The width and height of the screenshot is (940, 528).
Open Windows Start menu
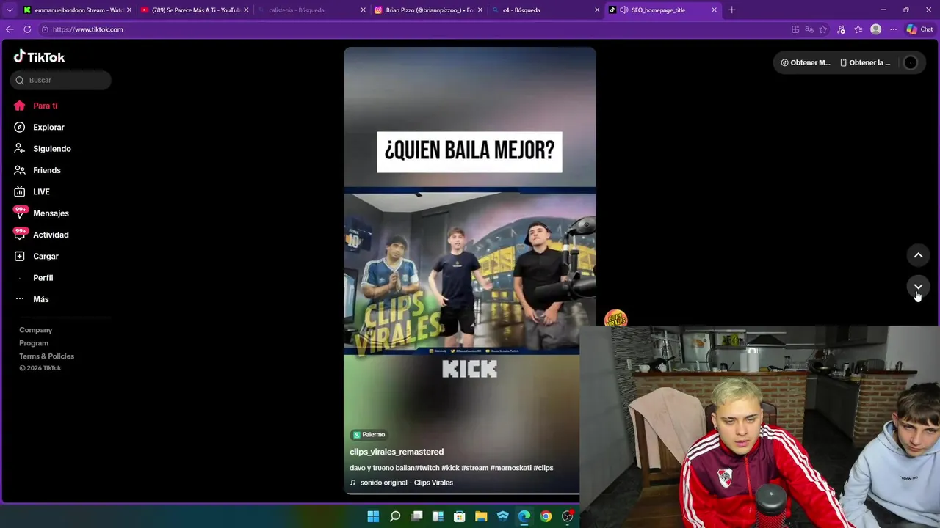pos(373,516)
